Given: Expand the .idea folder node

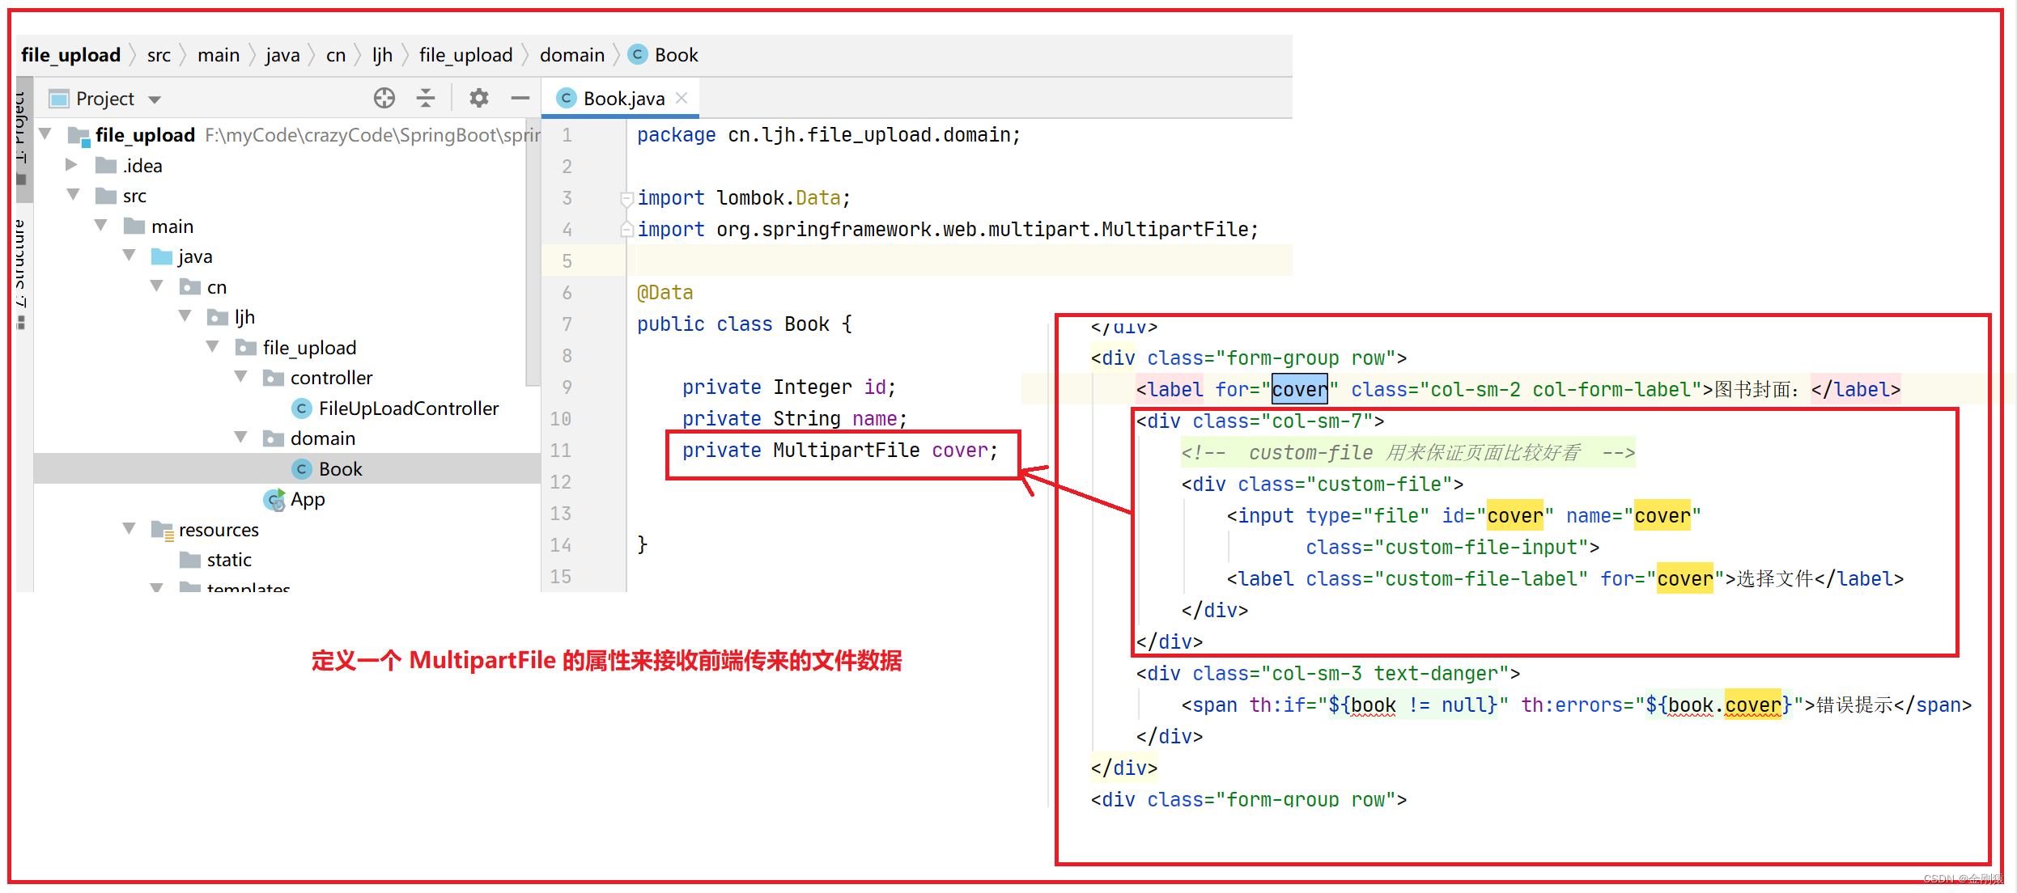Looking at the screenshot, I should 71,164.
